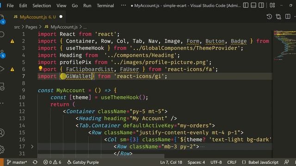Toggle primary side bar layout icon
Image resolution: width=296 pixels, height=166 pixels.
pyautogui.click(x=246, y=5)
